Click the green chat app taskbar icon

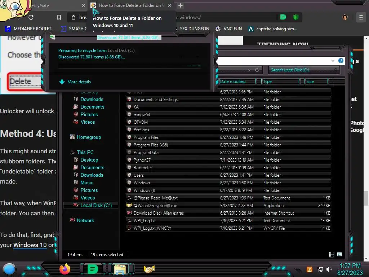tap(93, 269)
